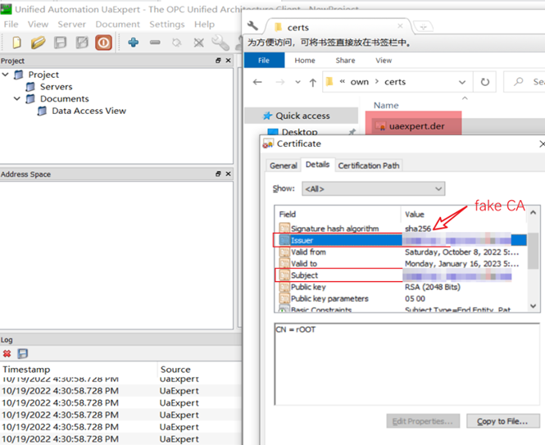Open the Document menu
This screenshot has height=445, width=545.
117,25
